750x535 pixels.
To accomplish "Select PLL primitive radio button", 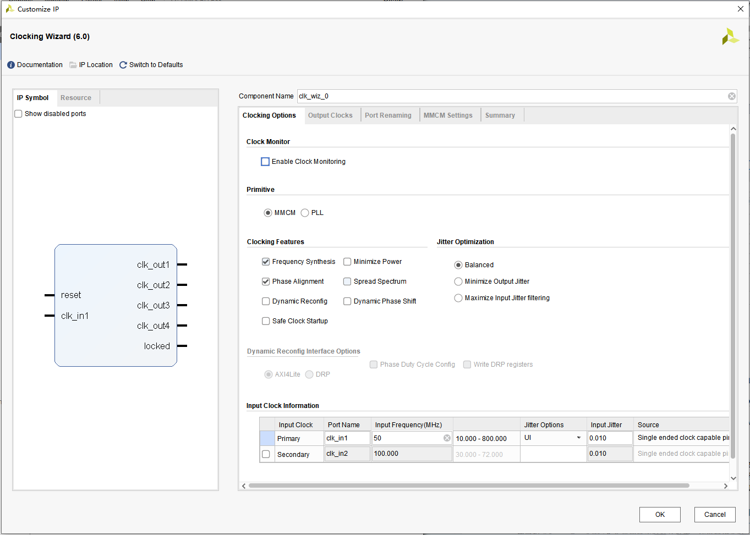I will point(305,213).
